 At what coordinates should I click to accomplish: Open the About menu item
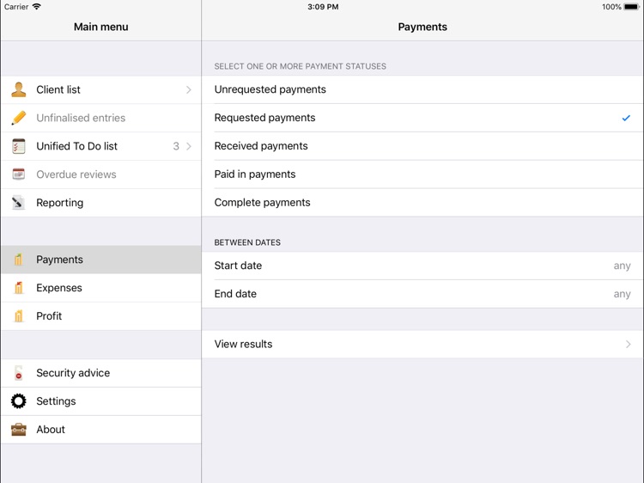pyautogui.click(x=101, y=430)
